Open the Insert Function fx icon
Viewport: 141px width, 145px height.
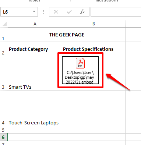pyautogui.click(x=82, y=12)
